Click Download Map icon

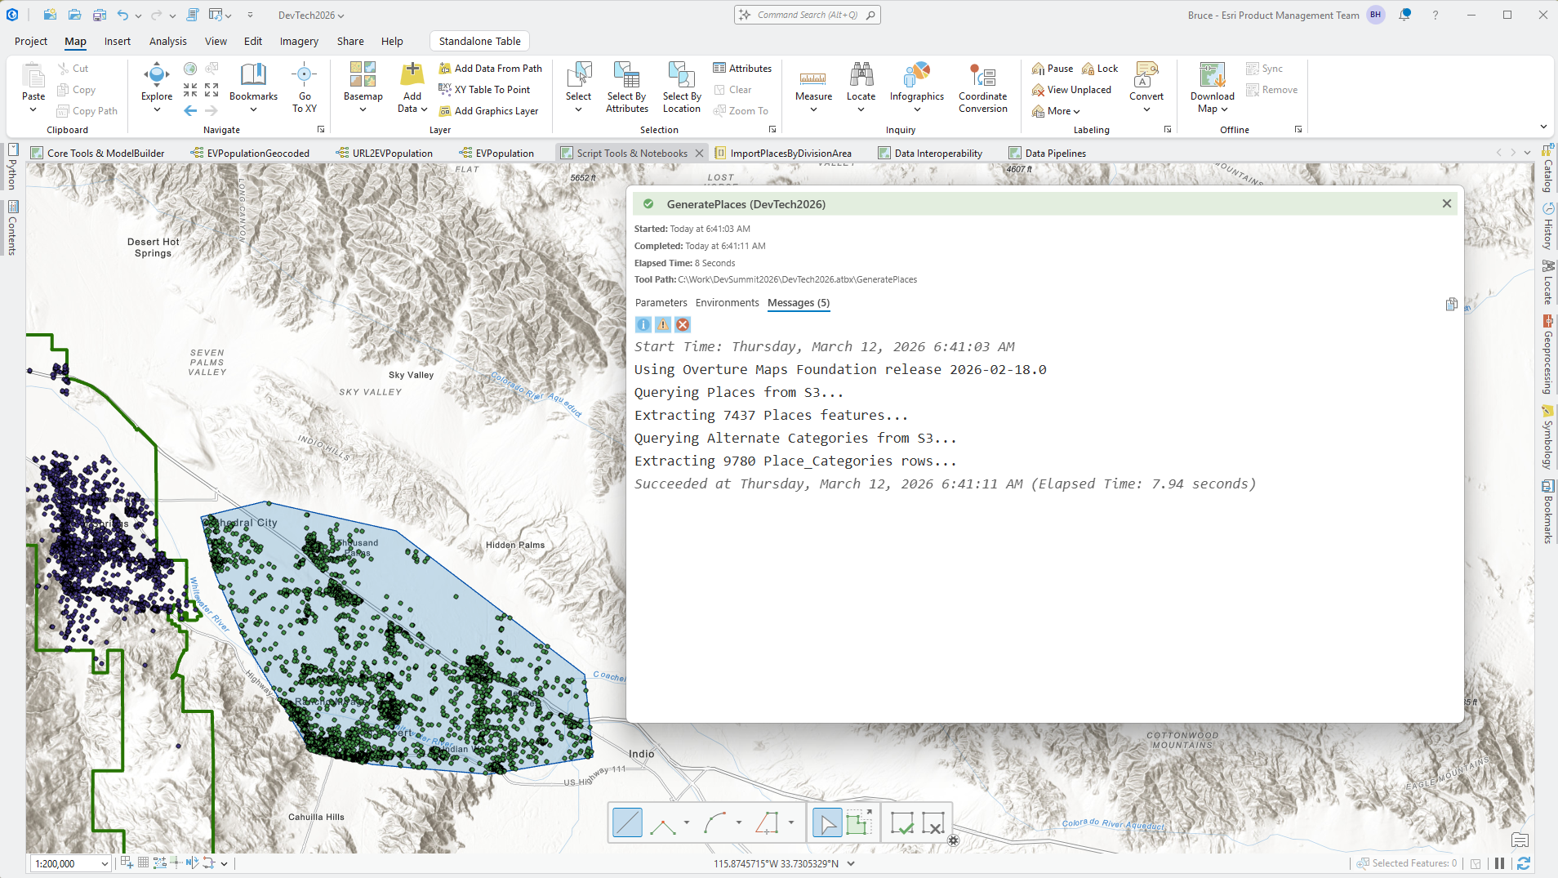pos(1213,75)
